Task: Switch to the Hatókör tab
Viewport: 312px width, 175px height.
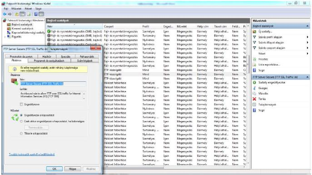Action: tap(47, 56)
